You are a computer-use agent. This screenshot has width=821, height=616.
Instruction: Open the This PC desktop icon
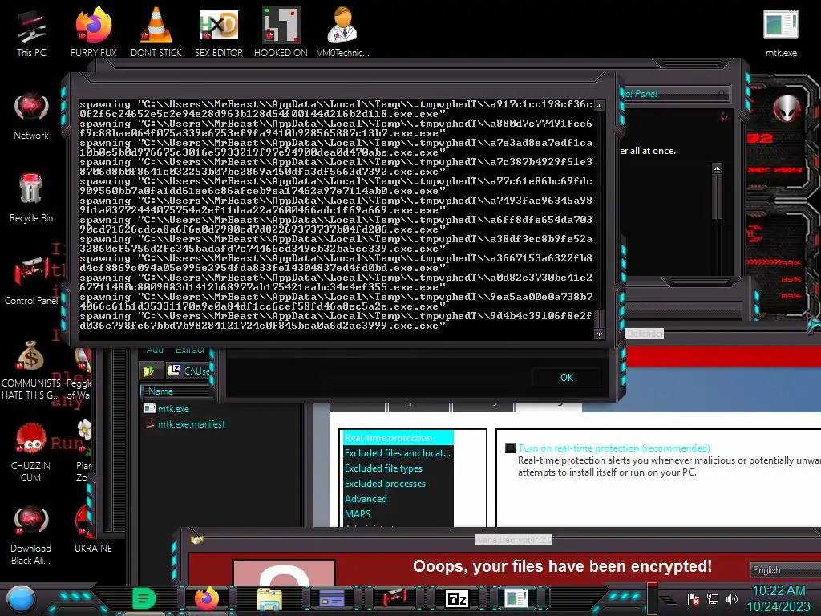(31, 34)
